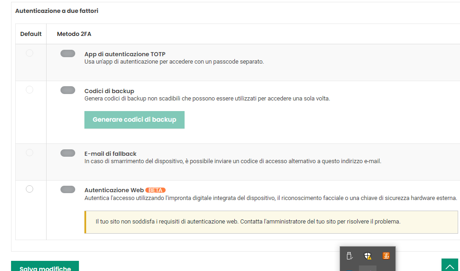Open the Windows Security shield tray icon

(x=368, y=256)
